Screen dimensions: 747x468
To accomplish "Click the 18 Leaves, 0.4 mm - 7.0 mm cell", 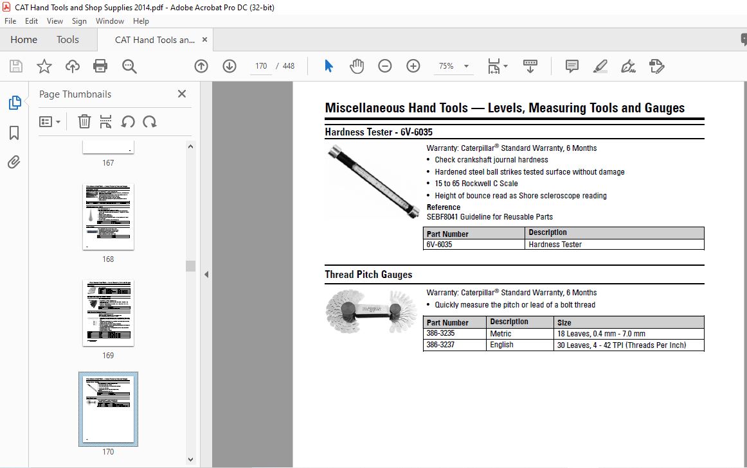I will coord(629,333).
